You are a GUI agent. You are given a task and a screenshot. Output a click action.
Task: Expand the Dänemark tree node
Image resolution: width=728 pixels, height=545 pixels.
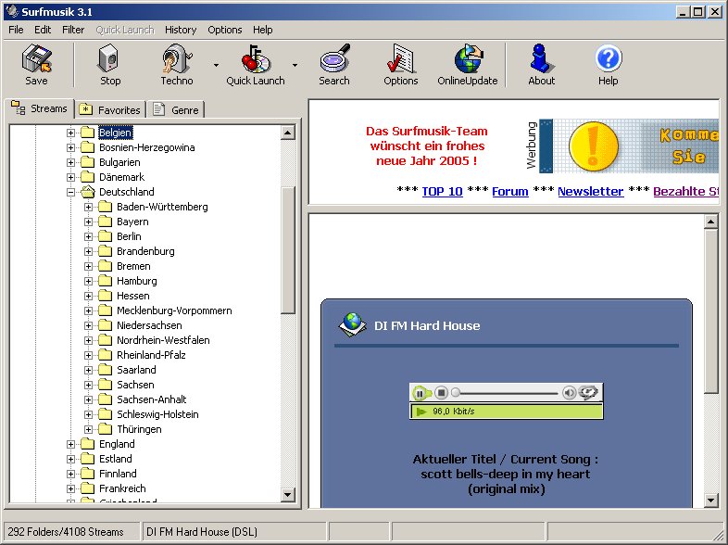(70, 177)
